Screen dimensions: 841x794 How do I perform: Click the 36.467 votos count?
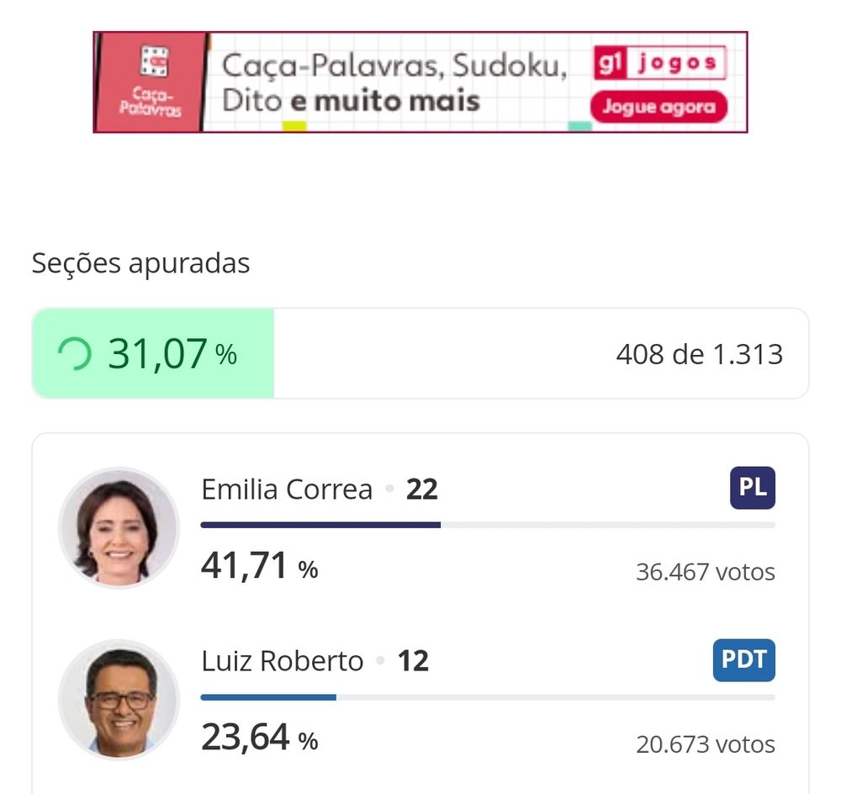click(x=705, y=572)
